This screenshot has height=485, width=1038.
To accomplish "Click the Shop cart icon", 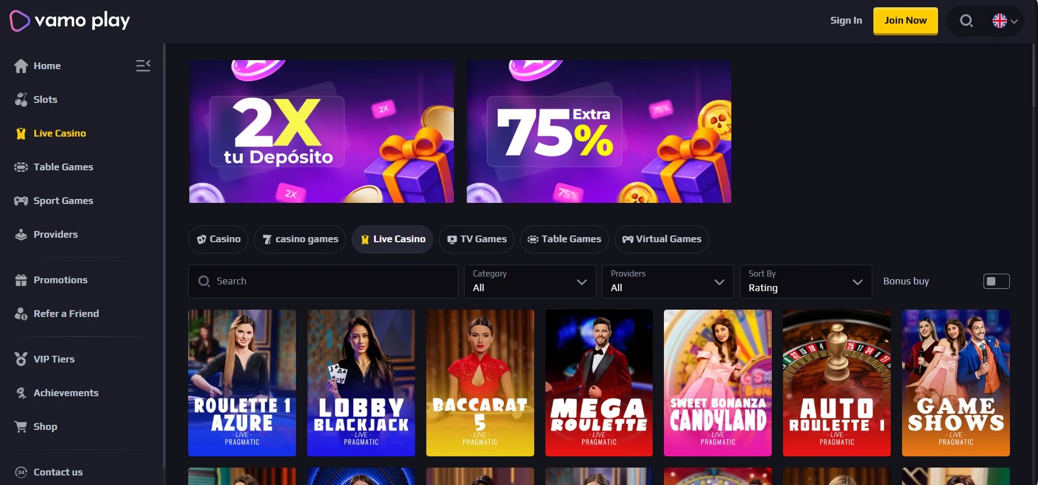I will click(x=21, y=427).
